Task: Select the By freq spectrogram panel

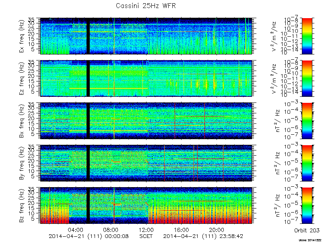Action: pyautogui.click(x=146, y=163)
